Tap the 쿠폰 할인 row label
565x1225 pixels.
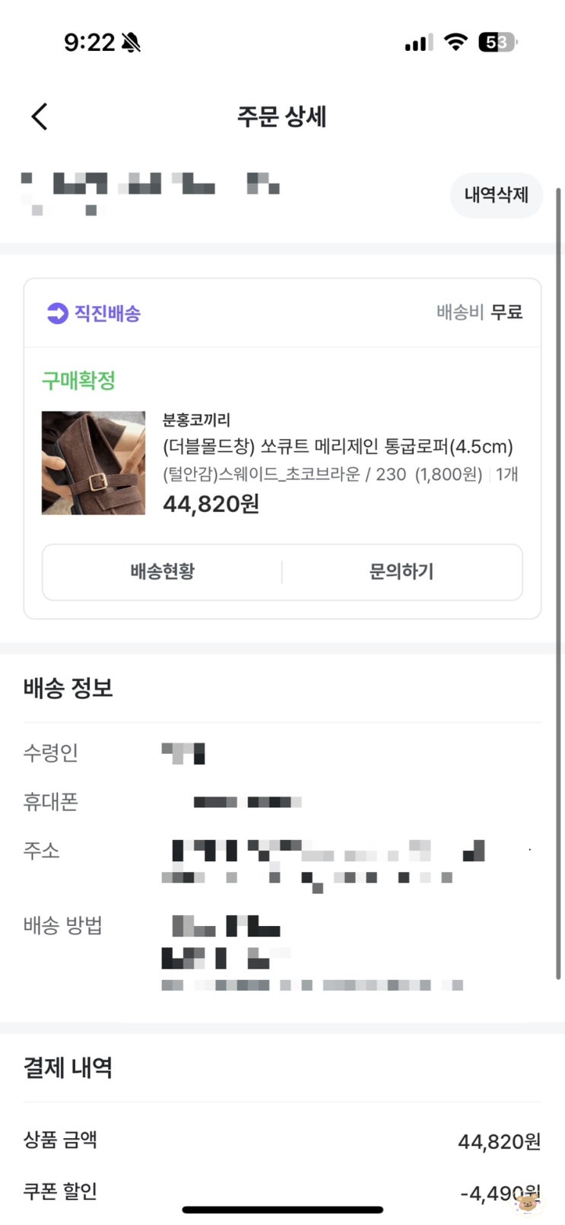click(61, 1191)
